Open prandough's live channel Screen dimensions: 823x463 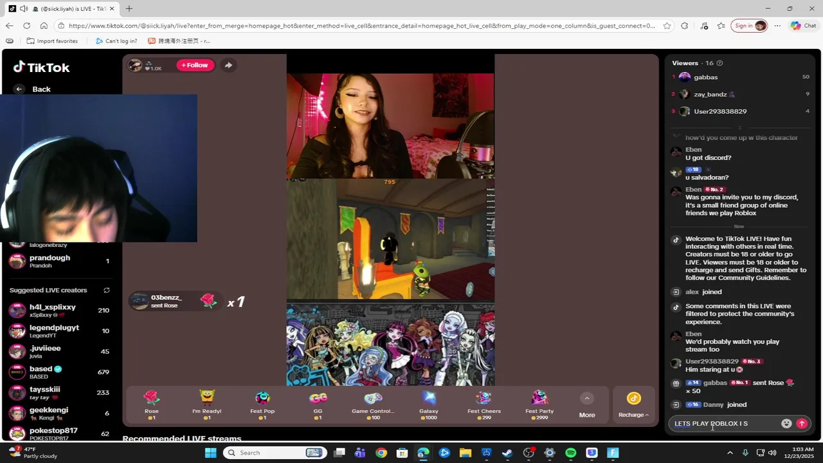pyautogui.click(x=59, y=261)
